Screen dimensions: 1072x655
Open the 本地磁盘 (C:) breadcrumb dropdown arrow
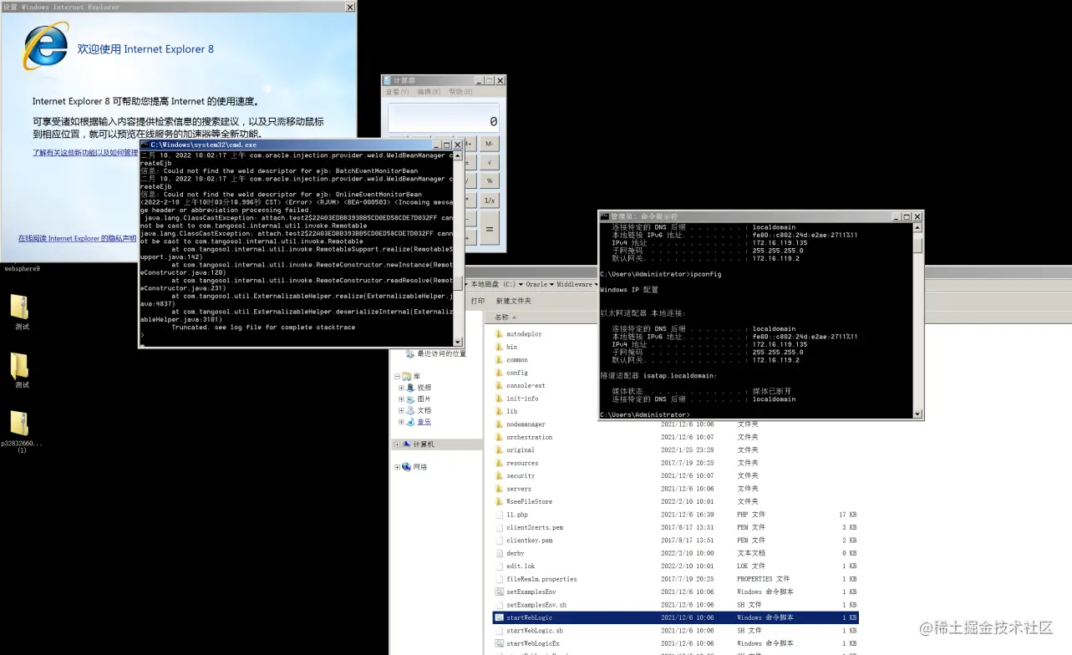pyautogui.click(x=521, y=284)
